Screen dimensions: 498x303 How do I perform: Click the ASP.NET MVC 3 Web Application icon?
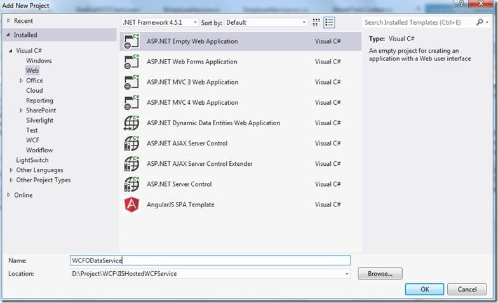click(131, 82)
